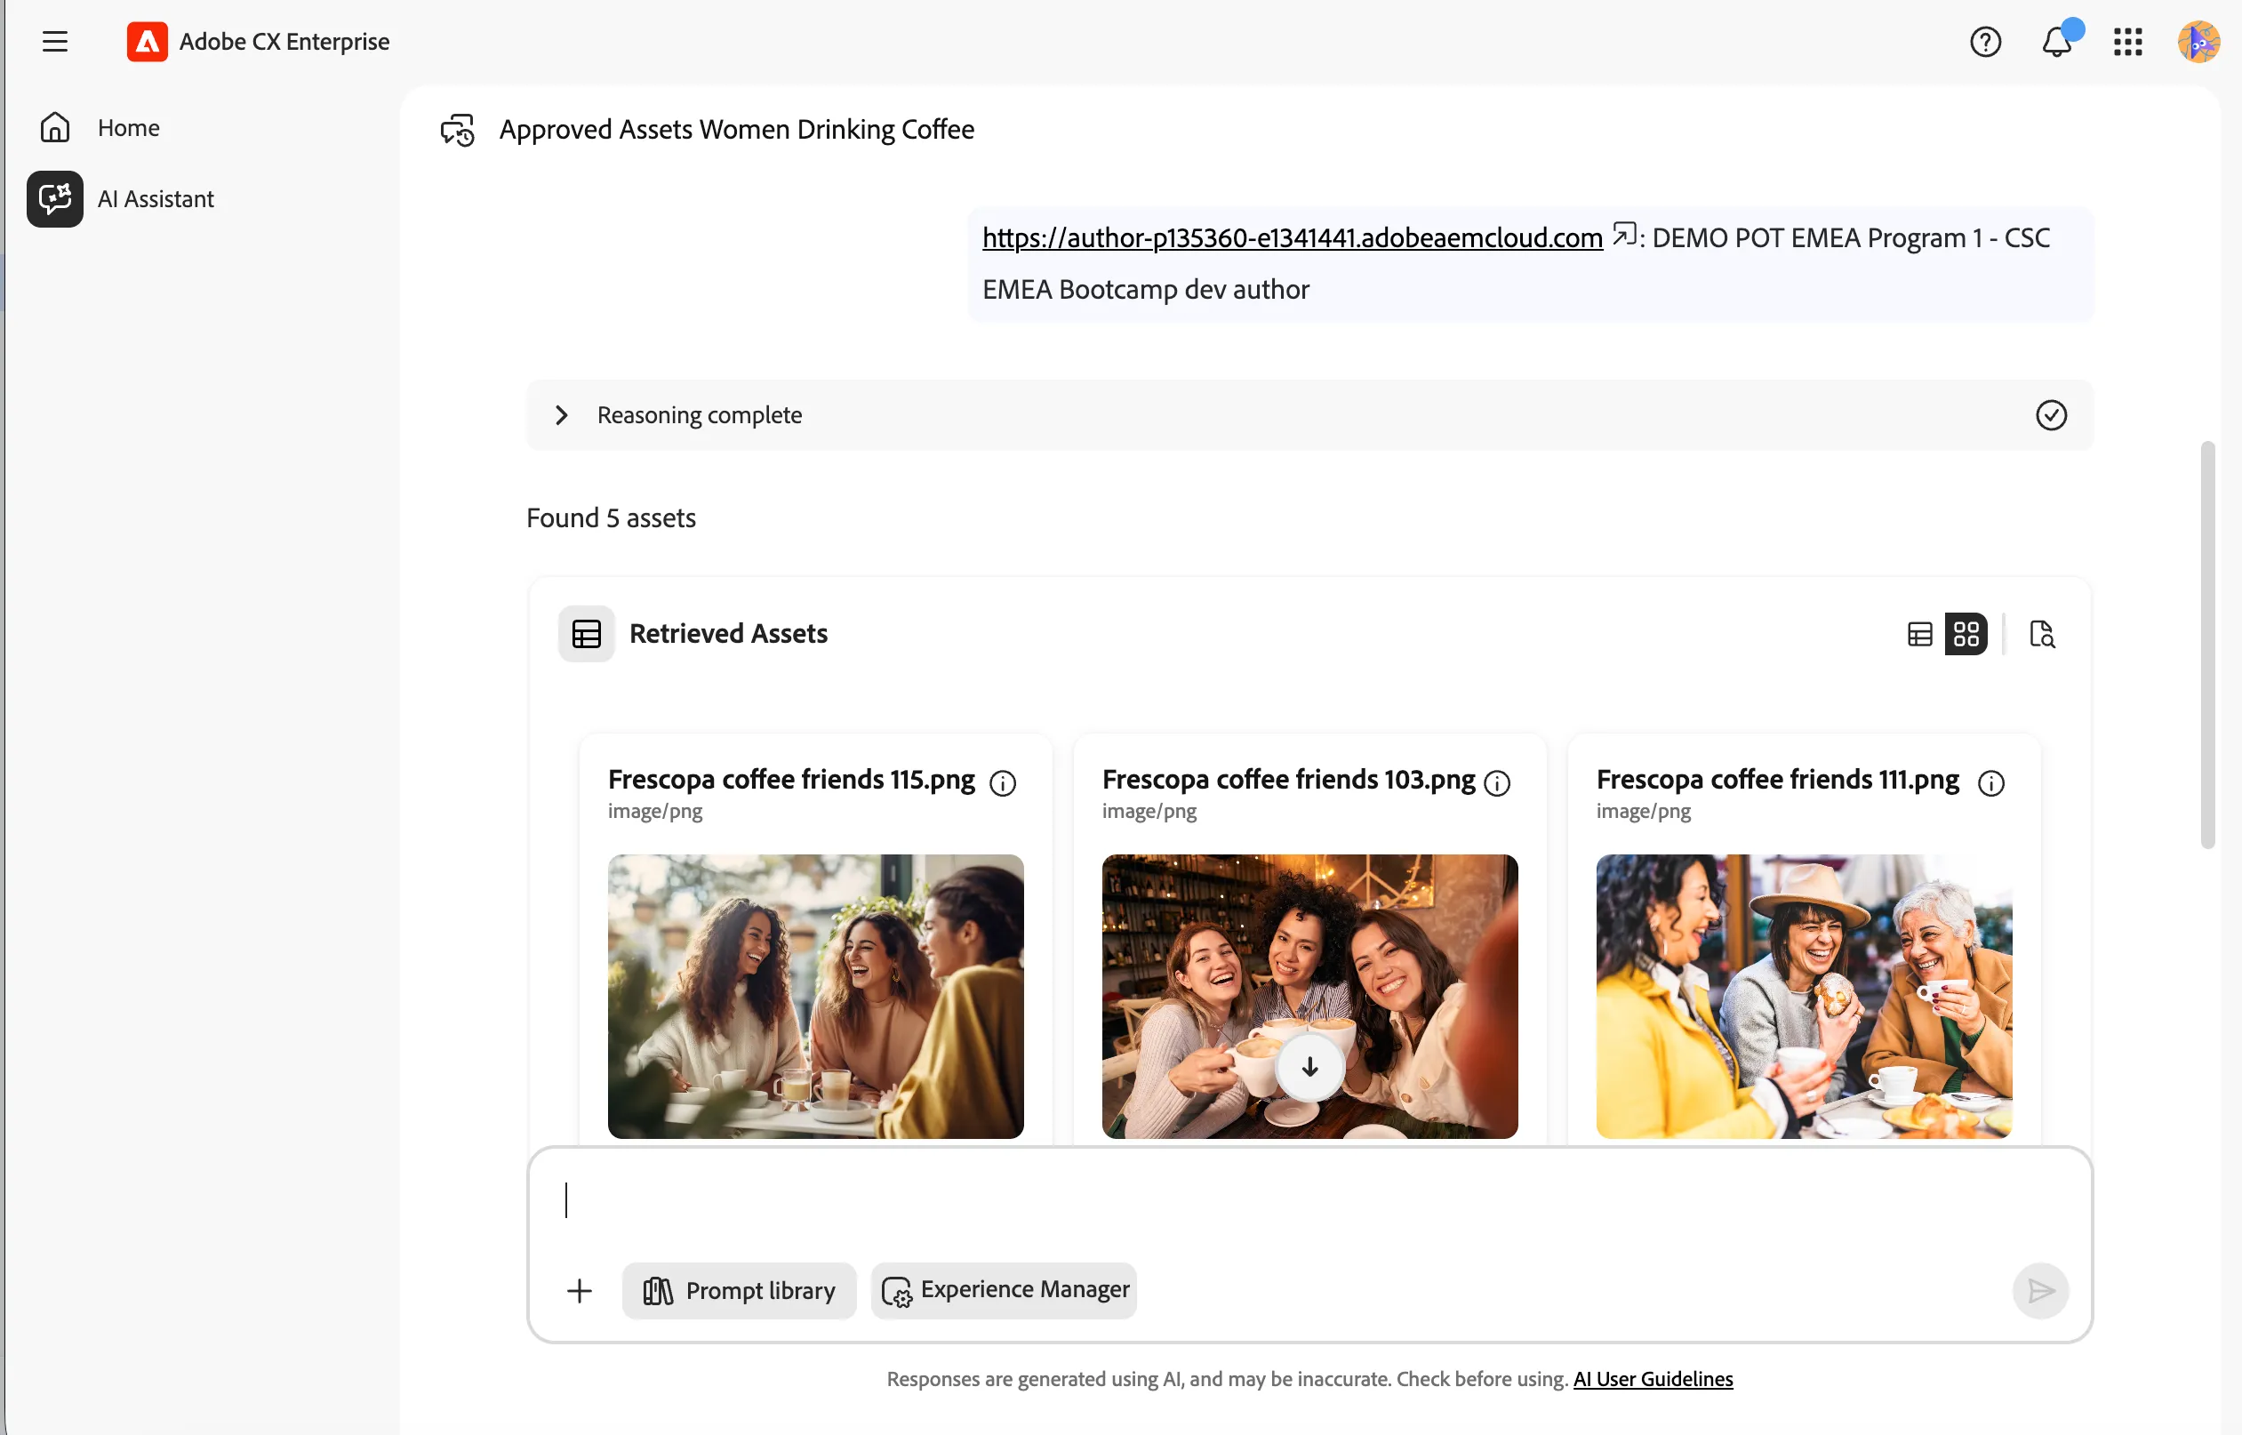Select the Experience Manager chip
2242x1435 pixels.
pos(1003,1291)
